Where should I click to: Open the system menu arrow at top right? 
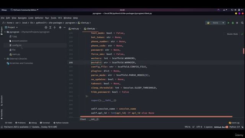point(242,10)
